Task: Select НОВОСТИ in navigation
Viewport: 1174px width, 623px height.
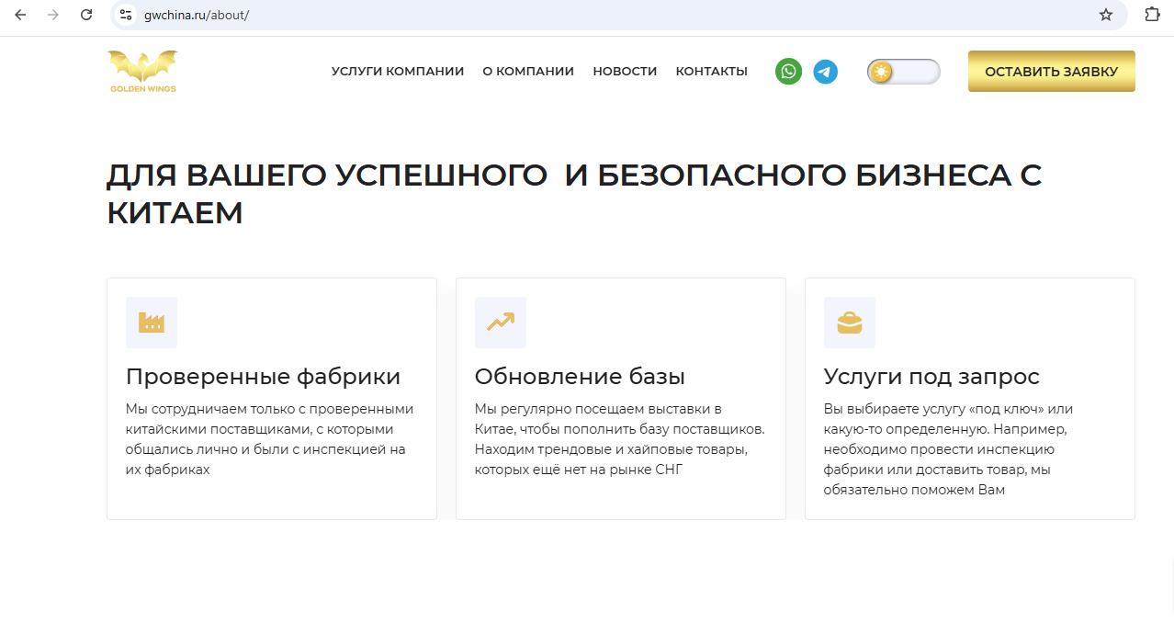Action: pyautogui.click(x=625, y=71)
